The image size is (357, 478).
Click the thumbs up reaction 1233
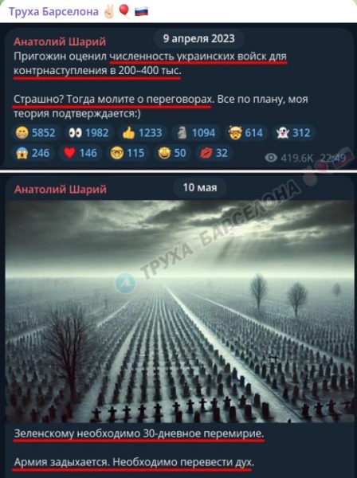142,133
